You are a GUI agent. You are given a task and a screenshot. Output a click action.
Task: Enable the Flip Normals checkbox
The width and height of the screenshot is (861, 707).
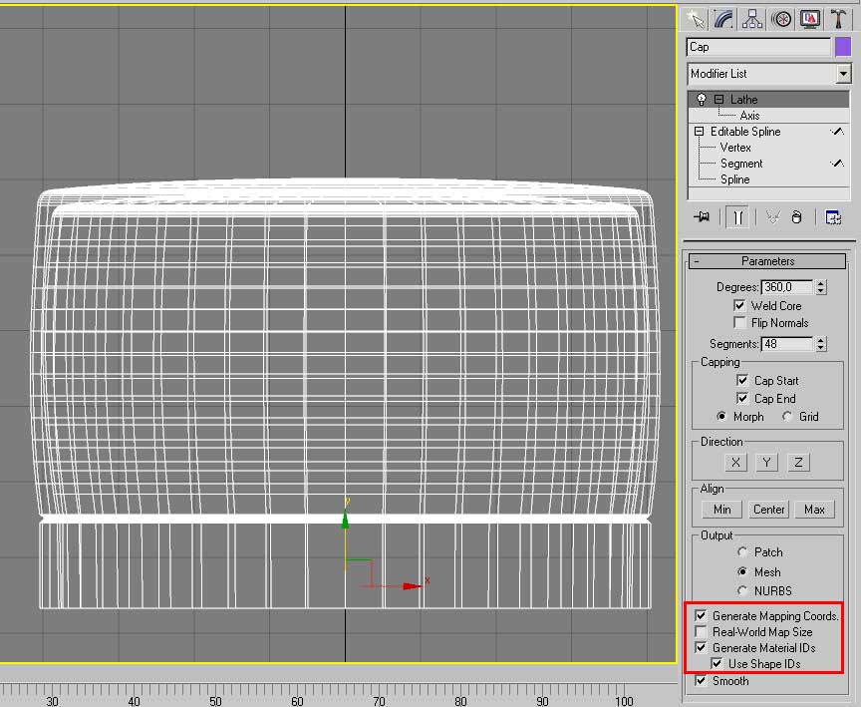[739, 323]
